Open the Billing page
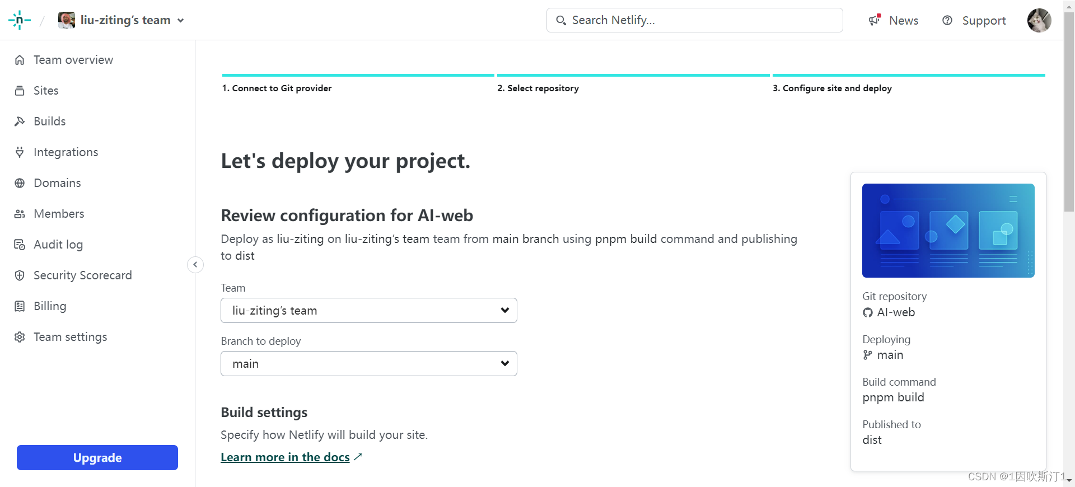Viewport: 1075px width, 487px height. pos(50,306)
